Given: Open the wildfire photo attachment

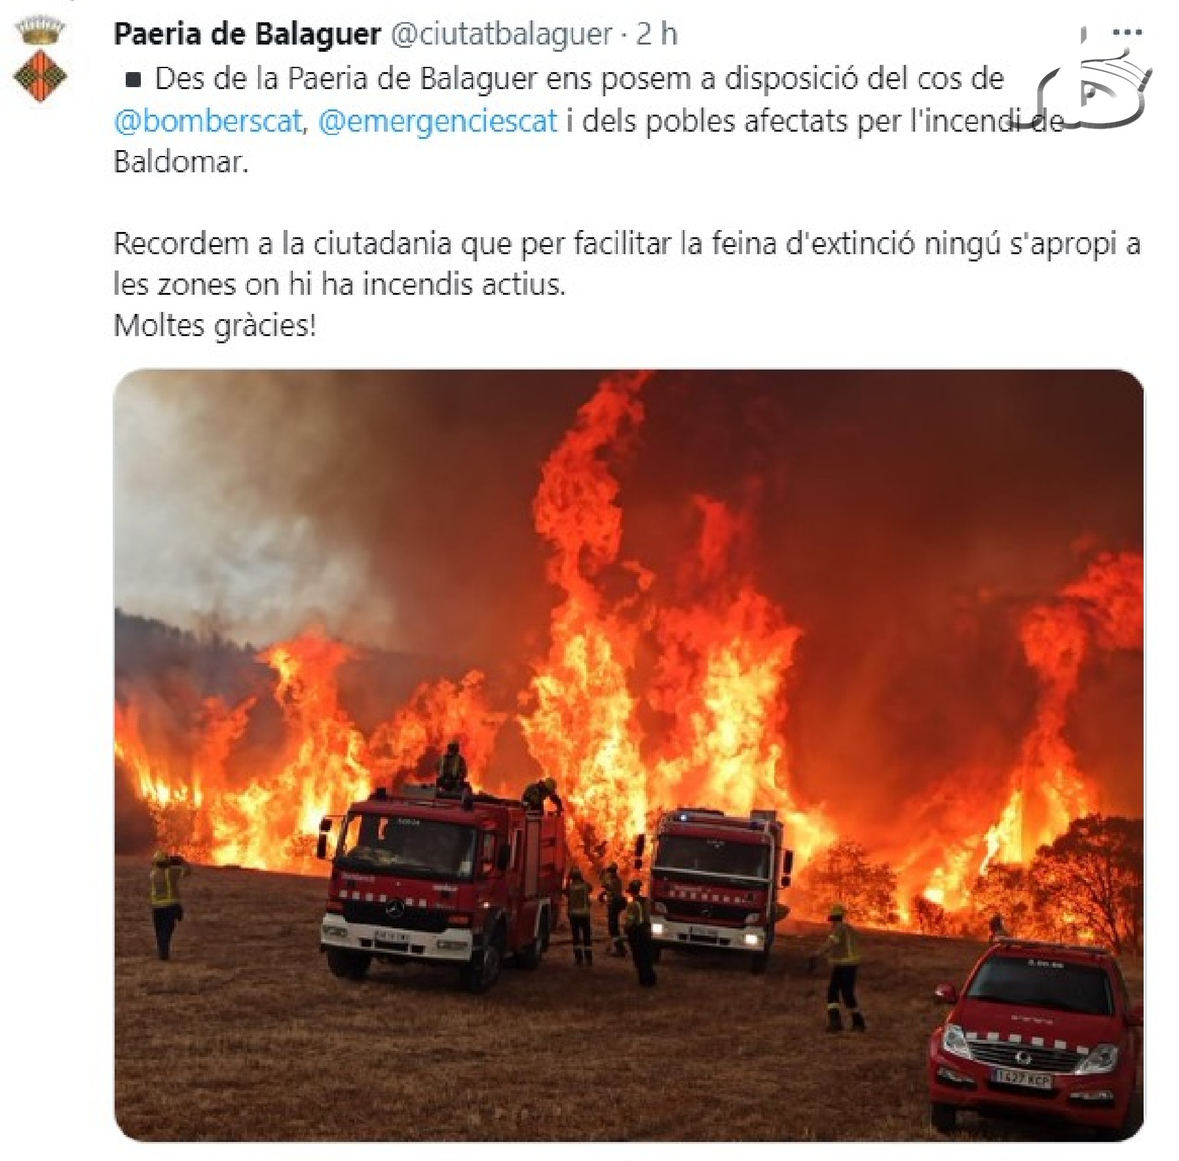Looking at the screenshot, I should 629,755.
